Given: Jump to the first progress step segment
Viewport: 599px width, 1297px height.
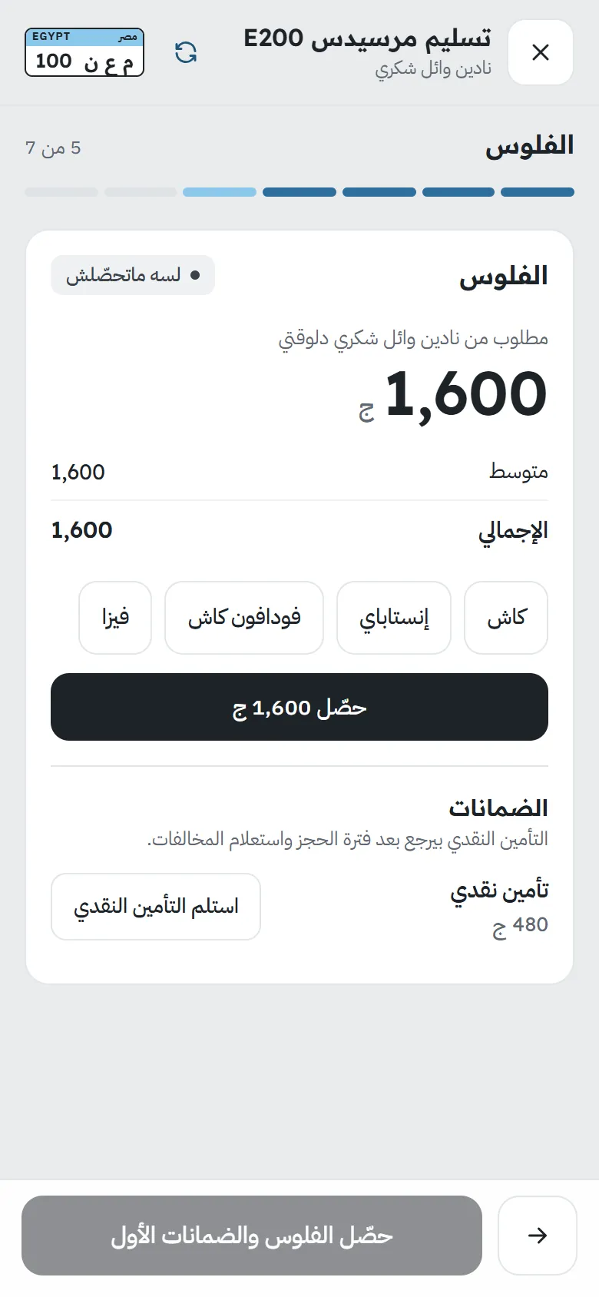Looking at the screenshot, I should tap(538, 192).
